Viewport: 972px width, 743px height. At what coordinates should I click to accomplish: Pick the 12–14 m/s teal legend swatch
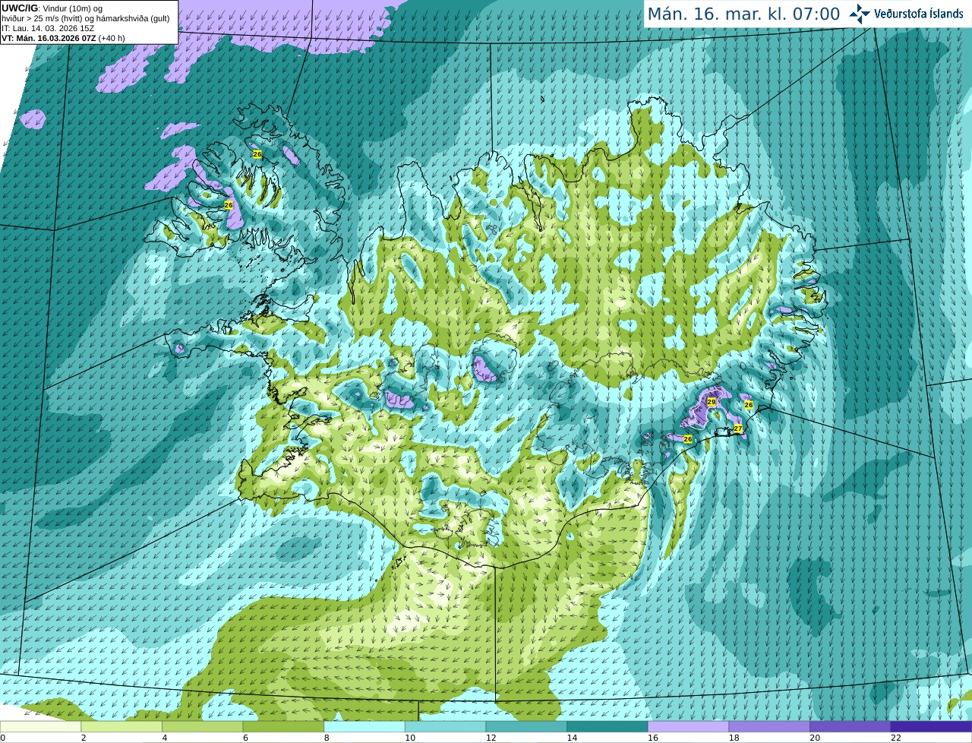[x=526, y=726]
